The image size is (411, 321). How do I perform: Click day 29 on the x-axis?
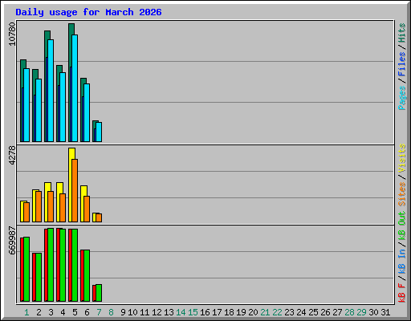point(361,312)
